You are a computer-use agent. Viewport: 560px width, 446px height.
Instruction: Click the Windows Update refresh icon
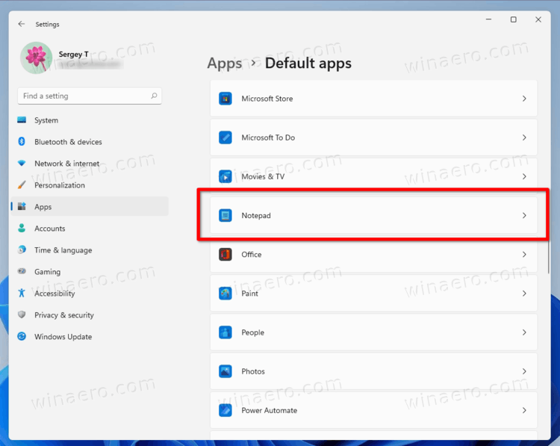tap(22, 336)
